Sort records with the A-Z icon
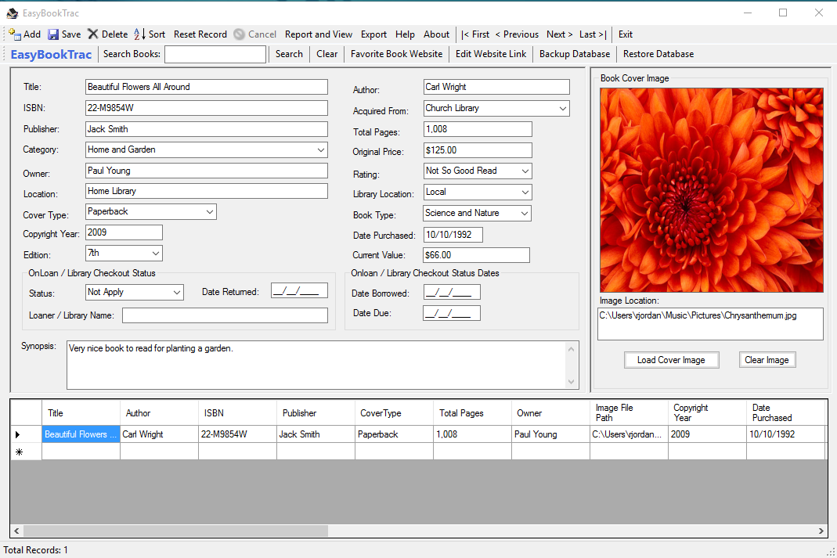Viewport: 837px width, 558px height. click(x=139, y=34)
